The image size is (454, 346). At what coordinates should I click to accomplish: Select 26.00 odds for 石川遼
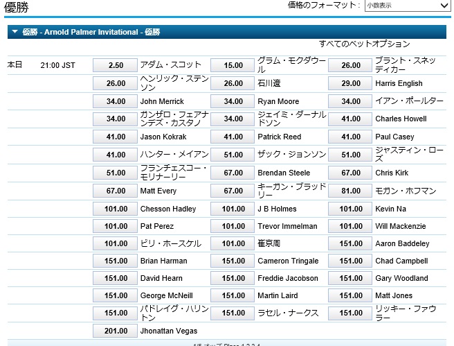[x=233, y=83]
